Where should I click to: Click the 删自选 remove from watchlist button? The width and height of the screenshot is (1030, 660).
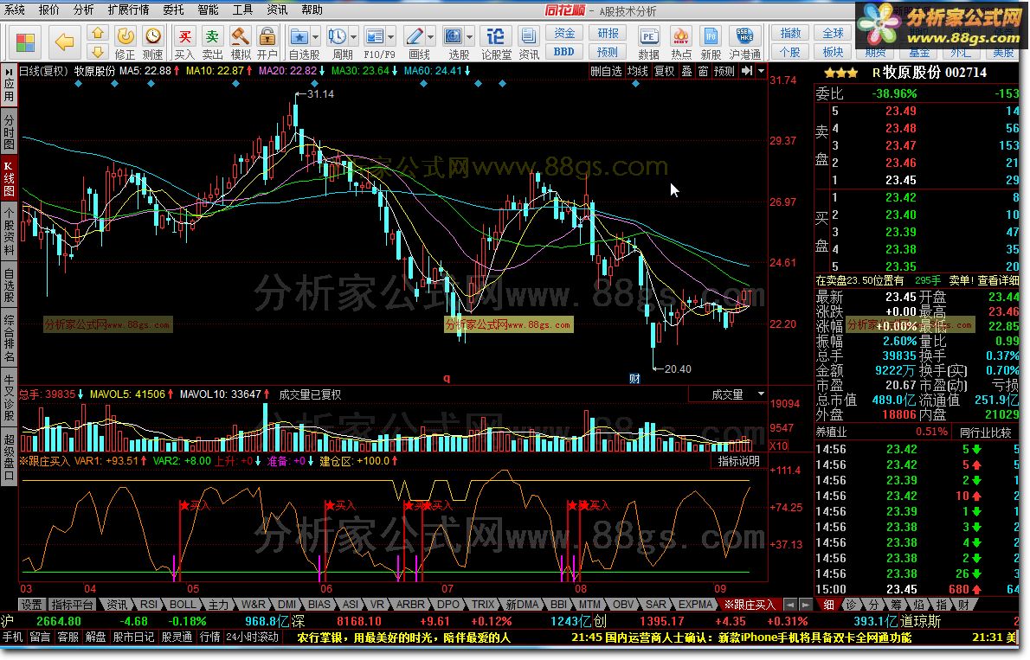[606, 71]
